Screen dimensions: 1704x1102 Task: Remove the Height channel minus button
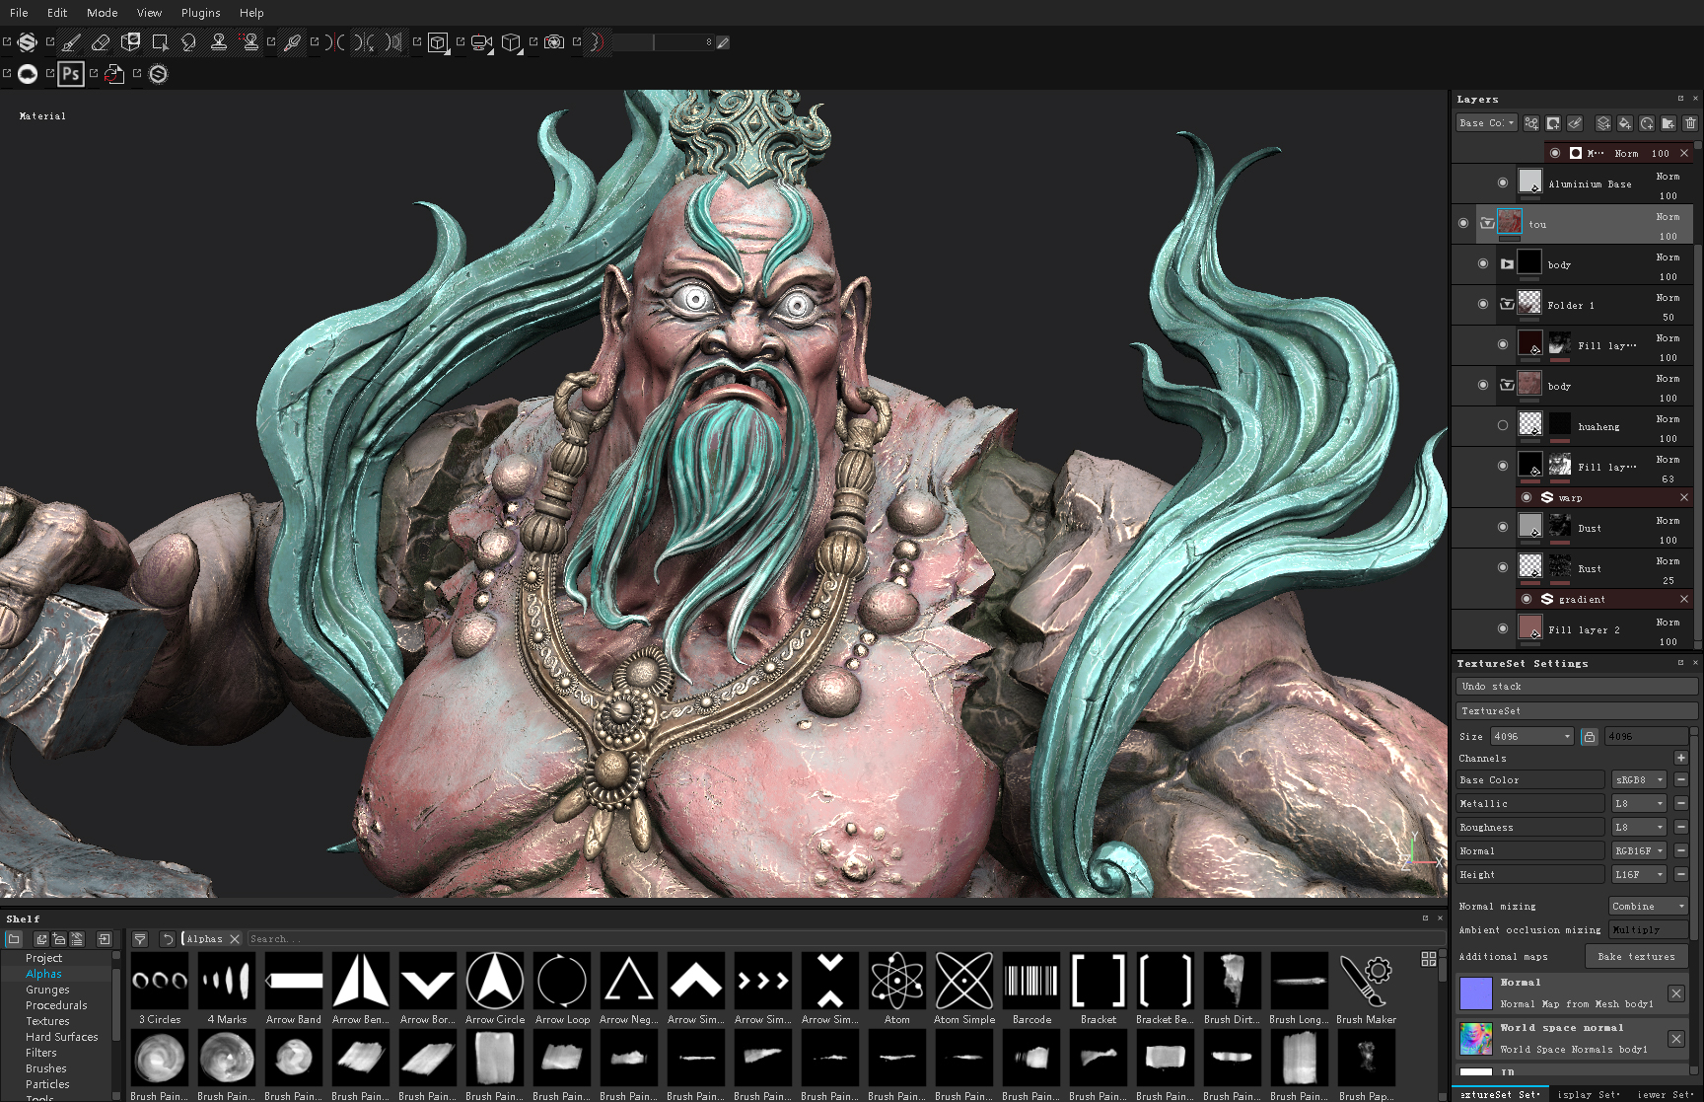(1681, 875)
